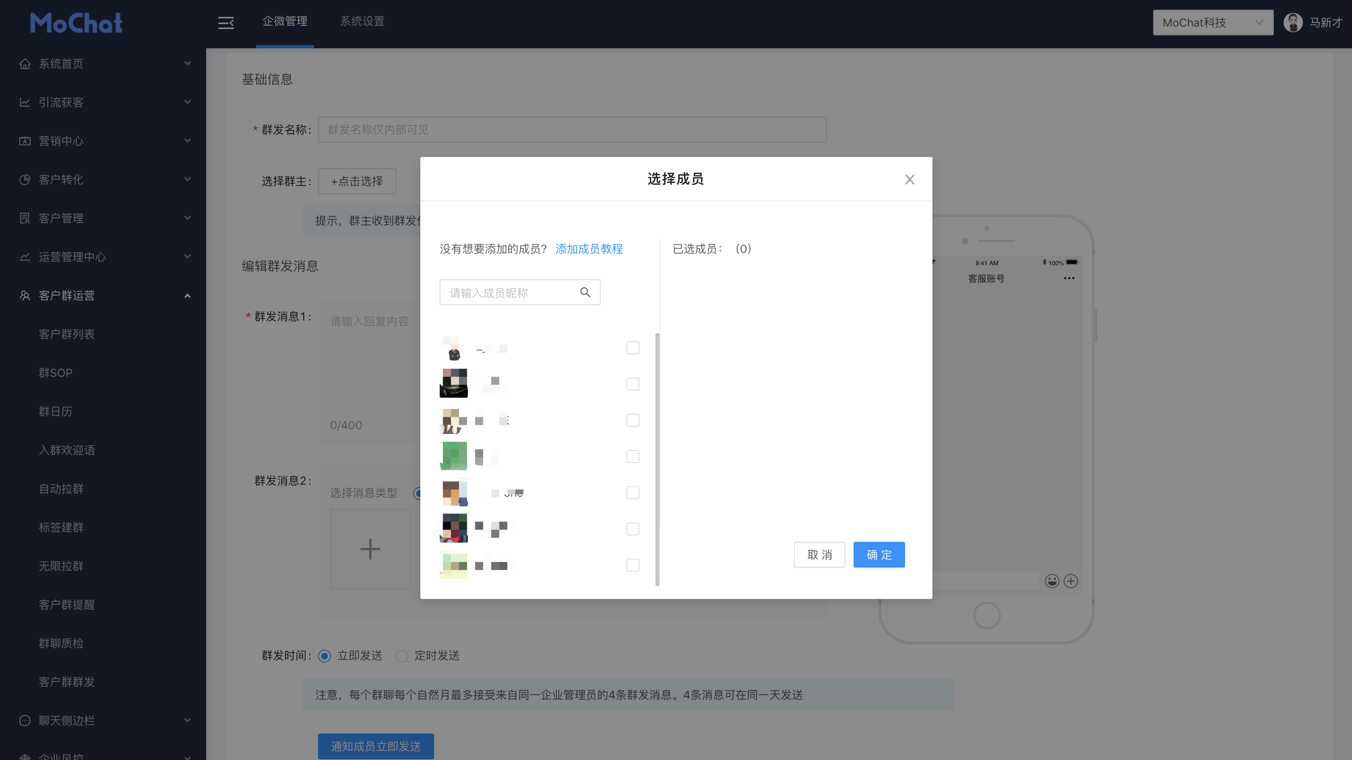Click the user avatar next to 马新才

(x=1293, y=23)
